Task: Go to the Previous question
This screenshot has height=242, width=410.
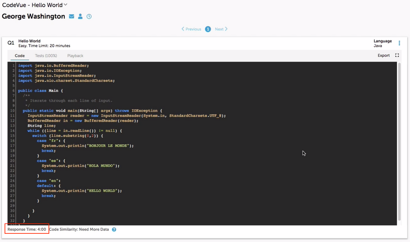Action: pyautogui.click(x=191, y=29)
